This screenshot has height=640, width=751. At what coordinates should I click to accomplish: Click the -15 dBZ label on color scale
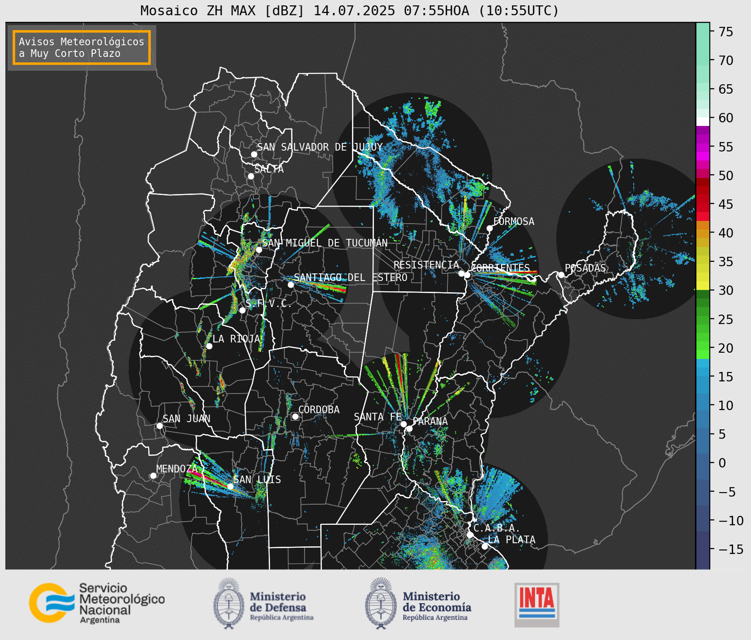(731, 549)
